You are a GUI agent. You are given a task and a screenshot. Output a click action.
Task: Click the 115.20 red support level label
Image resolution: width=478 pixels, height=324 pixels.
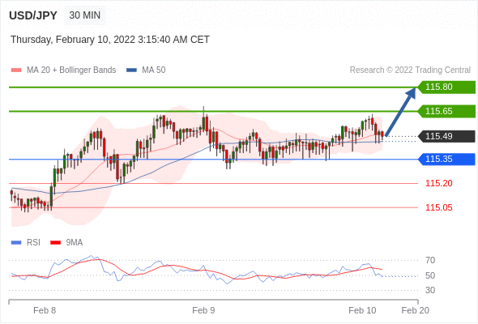[439, 184]
